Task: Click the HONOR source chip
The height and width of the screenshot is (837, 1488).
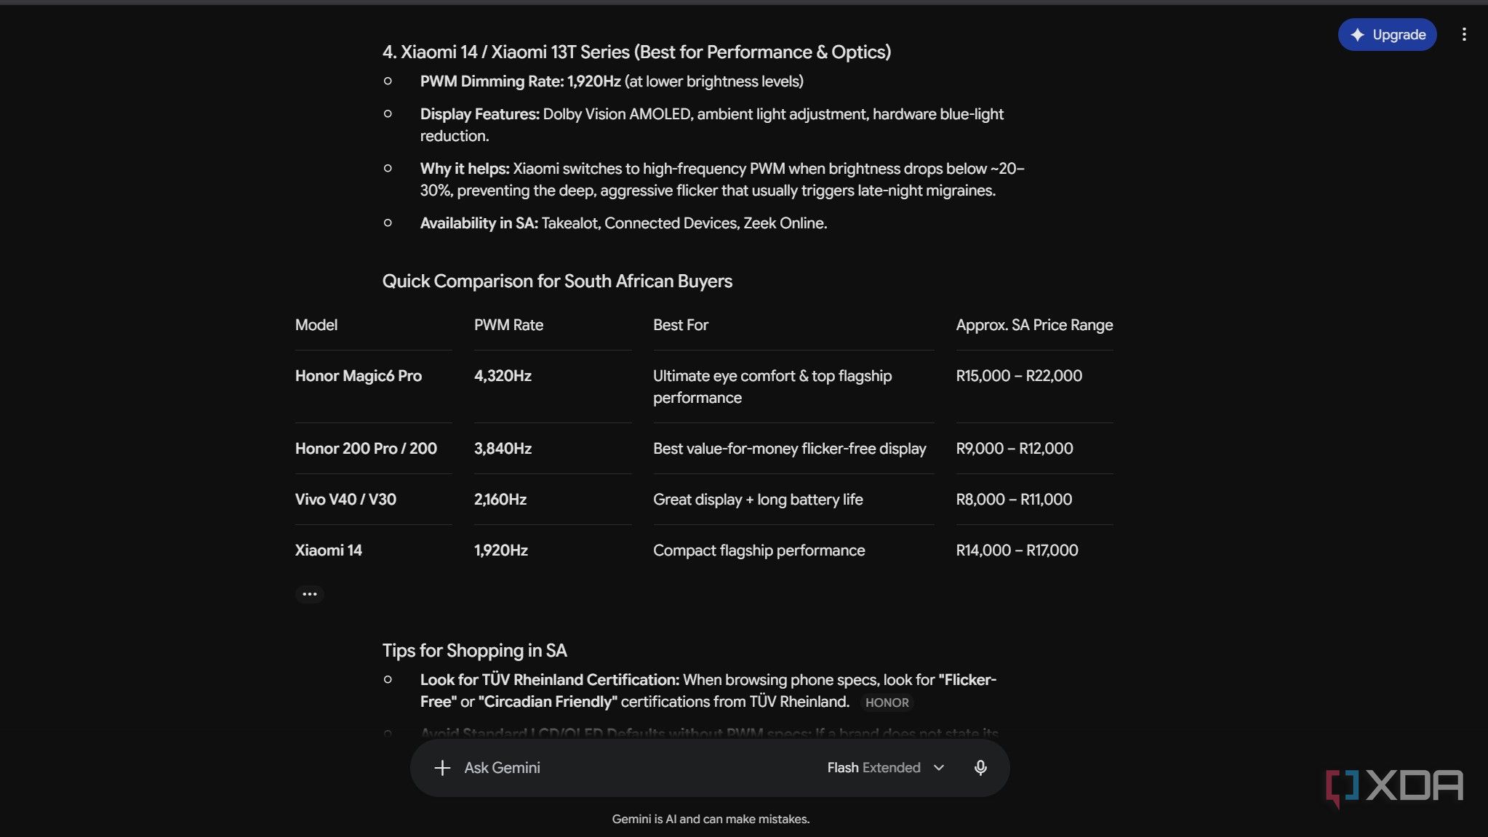Action: click(887, 702)
